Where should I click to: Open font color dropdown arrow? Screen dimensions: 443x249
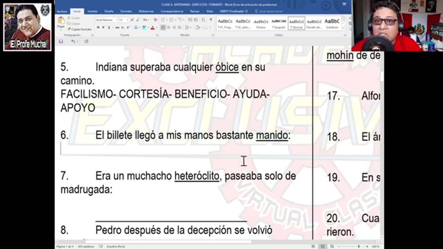click(x=156, y=27)
